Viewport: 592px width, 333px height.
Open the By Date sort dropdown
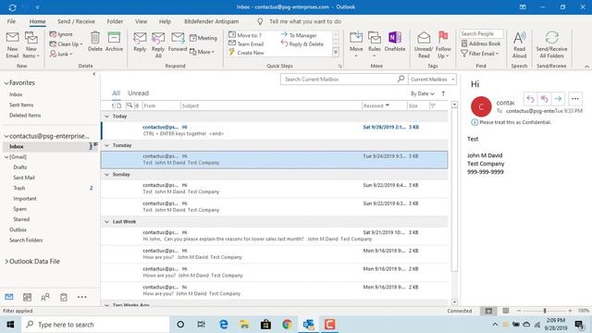pos(422,93)
